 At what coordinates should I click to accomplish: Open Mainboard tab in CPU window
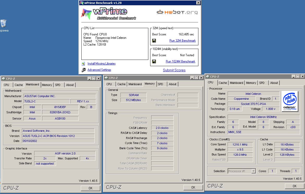(236, 83)
